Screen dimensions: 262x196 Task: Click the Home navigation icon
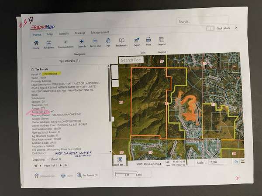click(x=36, y=44)
